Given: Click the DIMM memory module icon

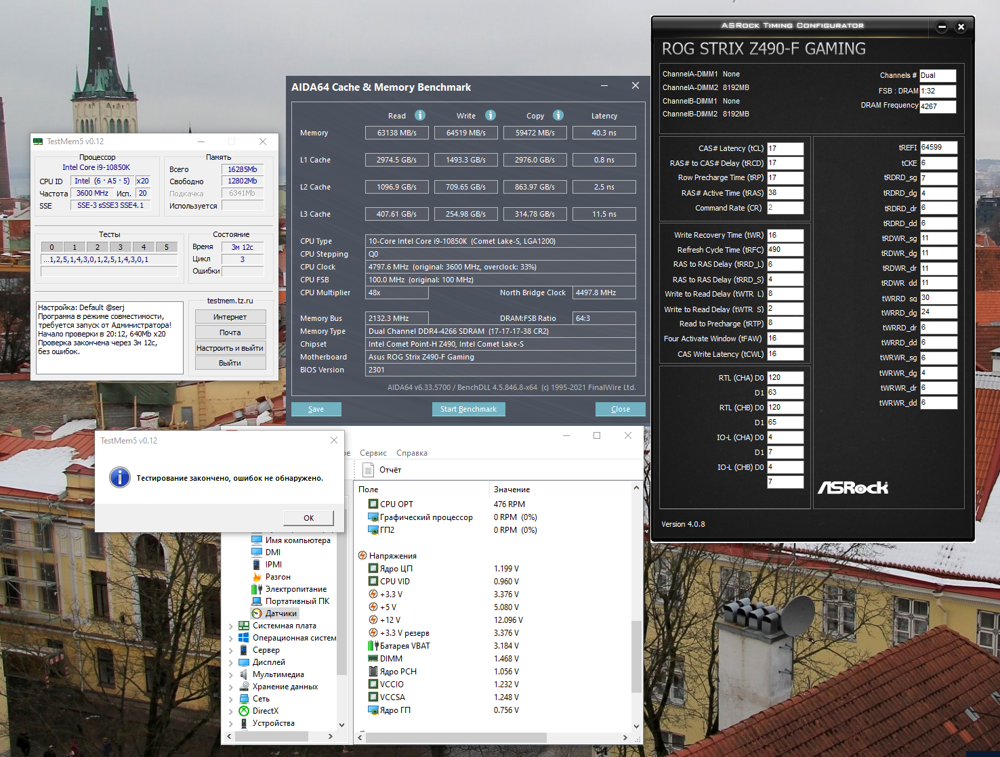Looking at the screenshot, I should [x=373, y=659].
